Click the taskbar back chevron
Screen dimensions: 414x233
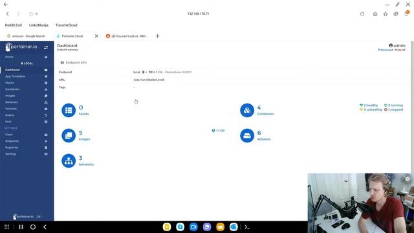[x=45, y=227]
